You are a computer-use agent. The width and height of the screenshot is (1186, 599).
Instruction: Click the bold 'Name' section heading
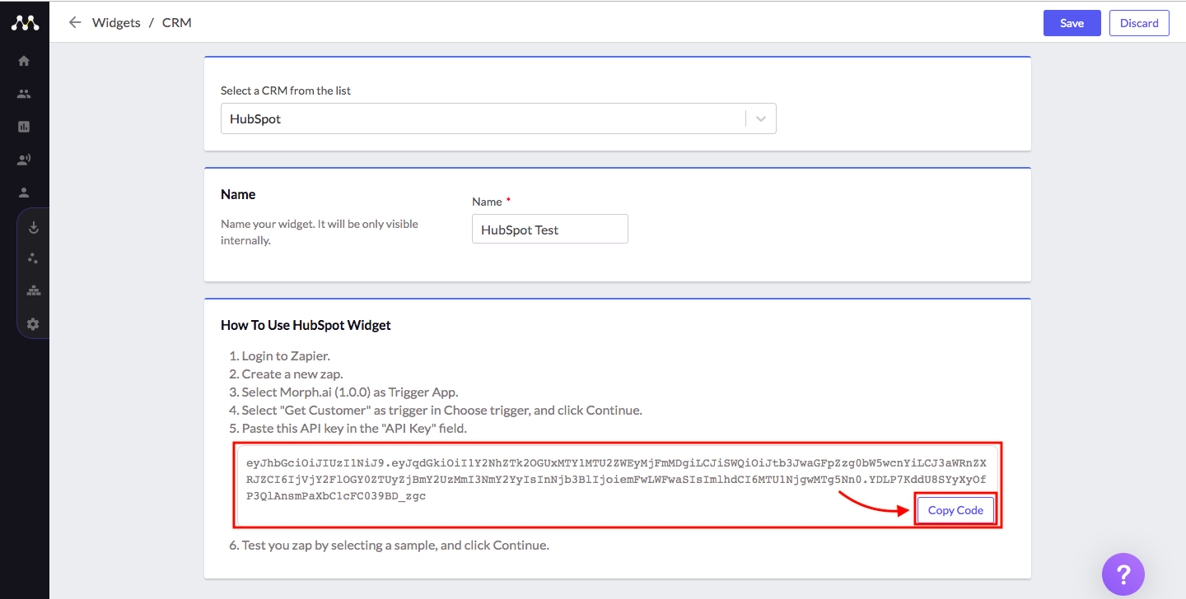point(238,194)
